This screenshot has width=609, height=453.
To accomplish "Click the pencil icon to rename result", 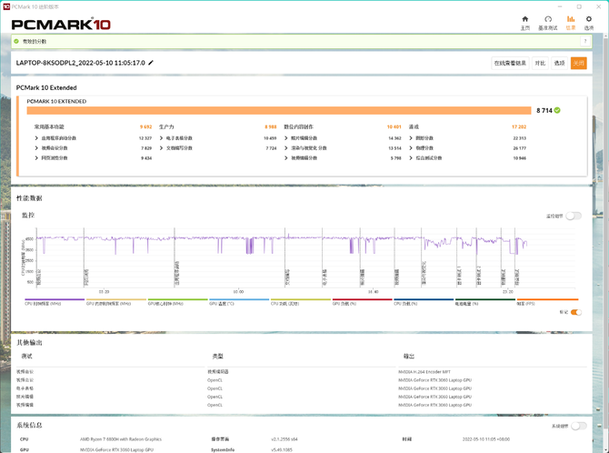I will [151, 63].
